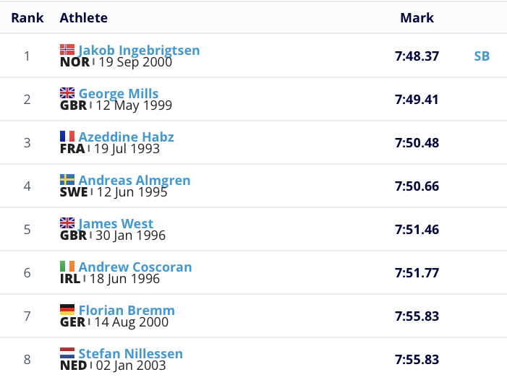Screen dimensions: 507x380
Task: Click the Mark column header
Action: coord(417,18)
